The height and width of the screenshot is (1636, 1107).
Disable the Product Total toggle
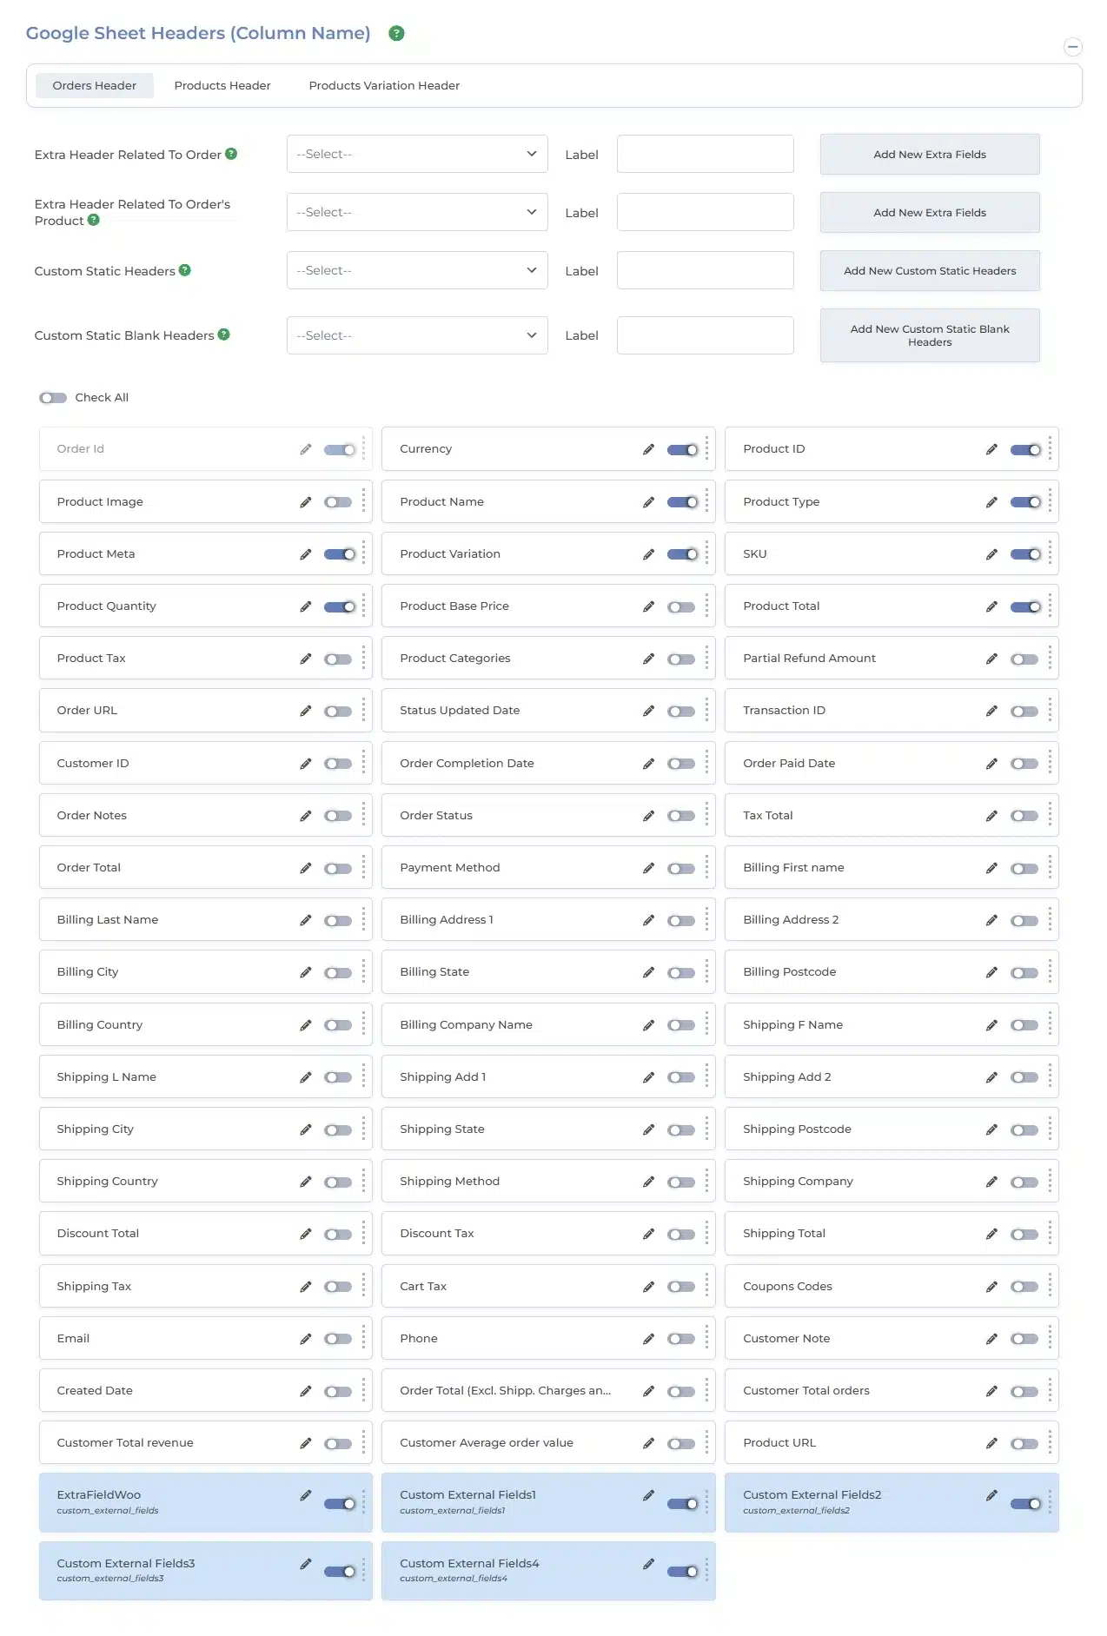pyautogui.click(x=1024, y=606)
